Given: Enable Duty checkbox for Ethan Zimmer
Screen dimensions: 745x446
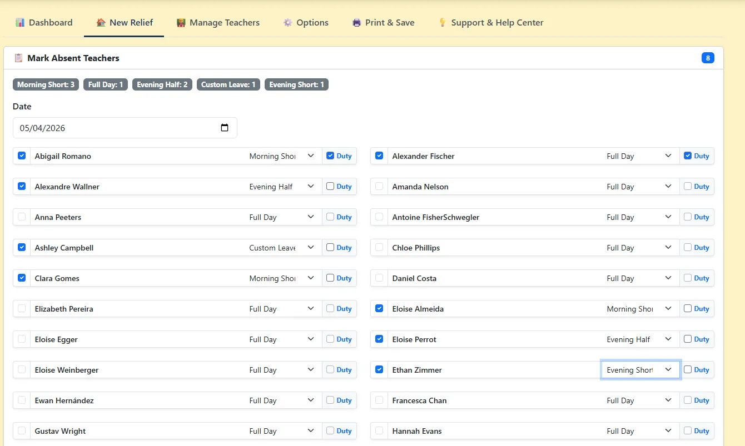Looking at the screenshot, I should [688, 369].
